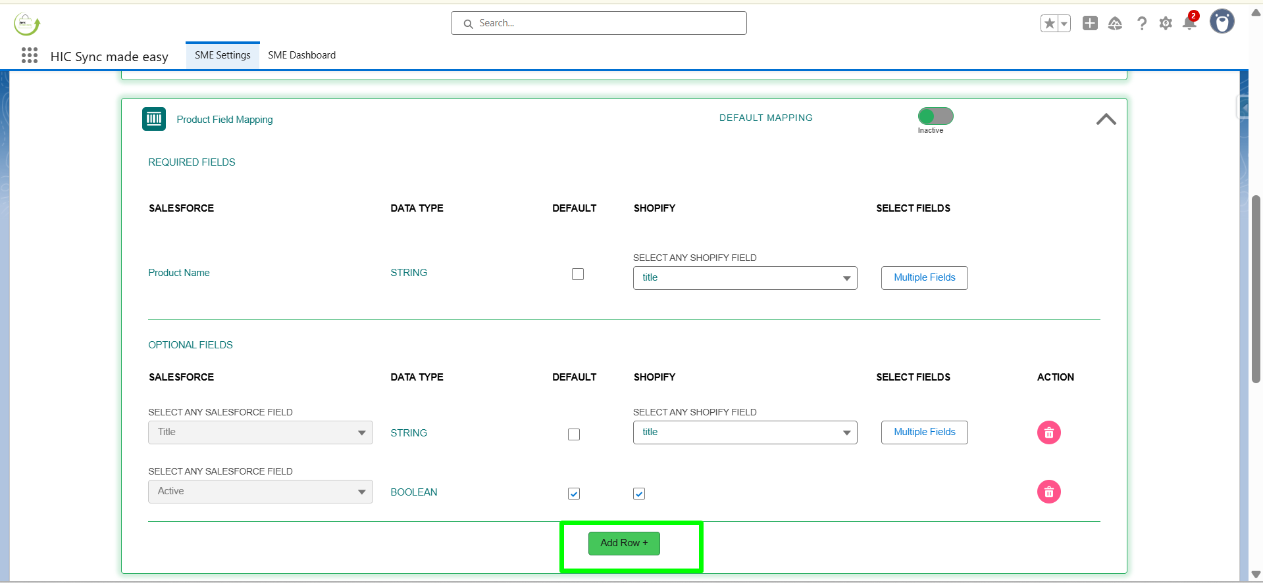Click Multiple Fields for Product Name
Screen dimensions: 1263x583
tap(925, 278)
